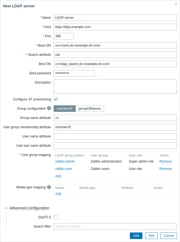Image resolution: width=180 pixels, height=242 pixels.
Task: Select memberOf group configuration
Action: point(65,109)
